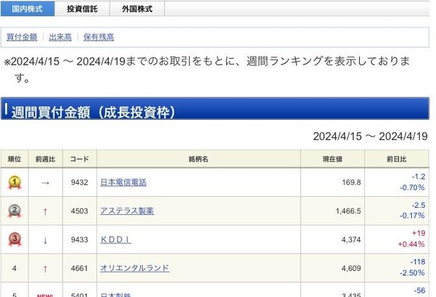Click the +0.44% change value
The image size is (436, 297).
[x=411, y=245]
